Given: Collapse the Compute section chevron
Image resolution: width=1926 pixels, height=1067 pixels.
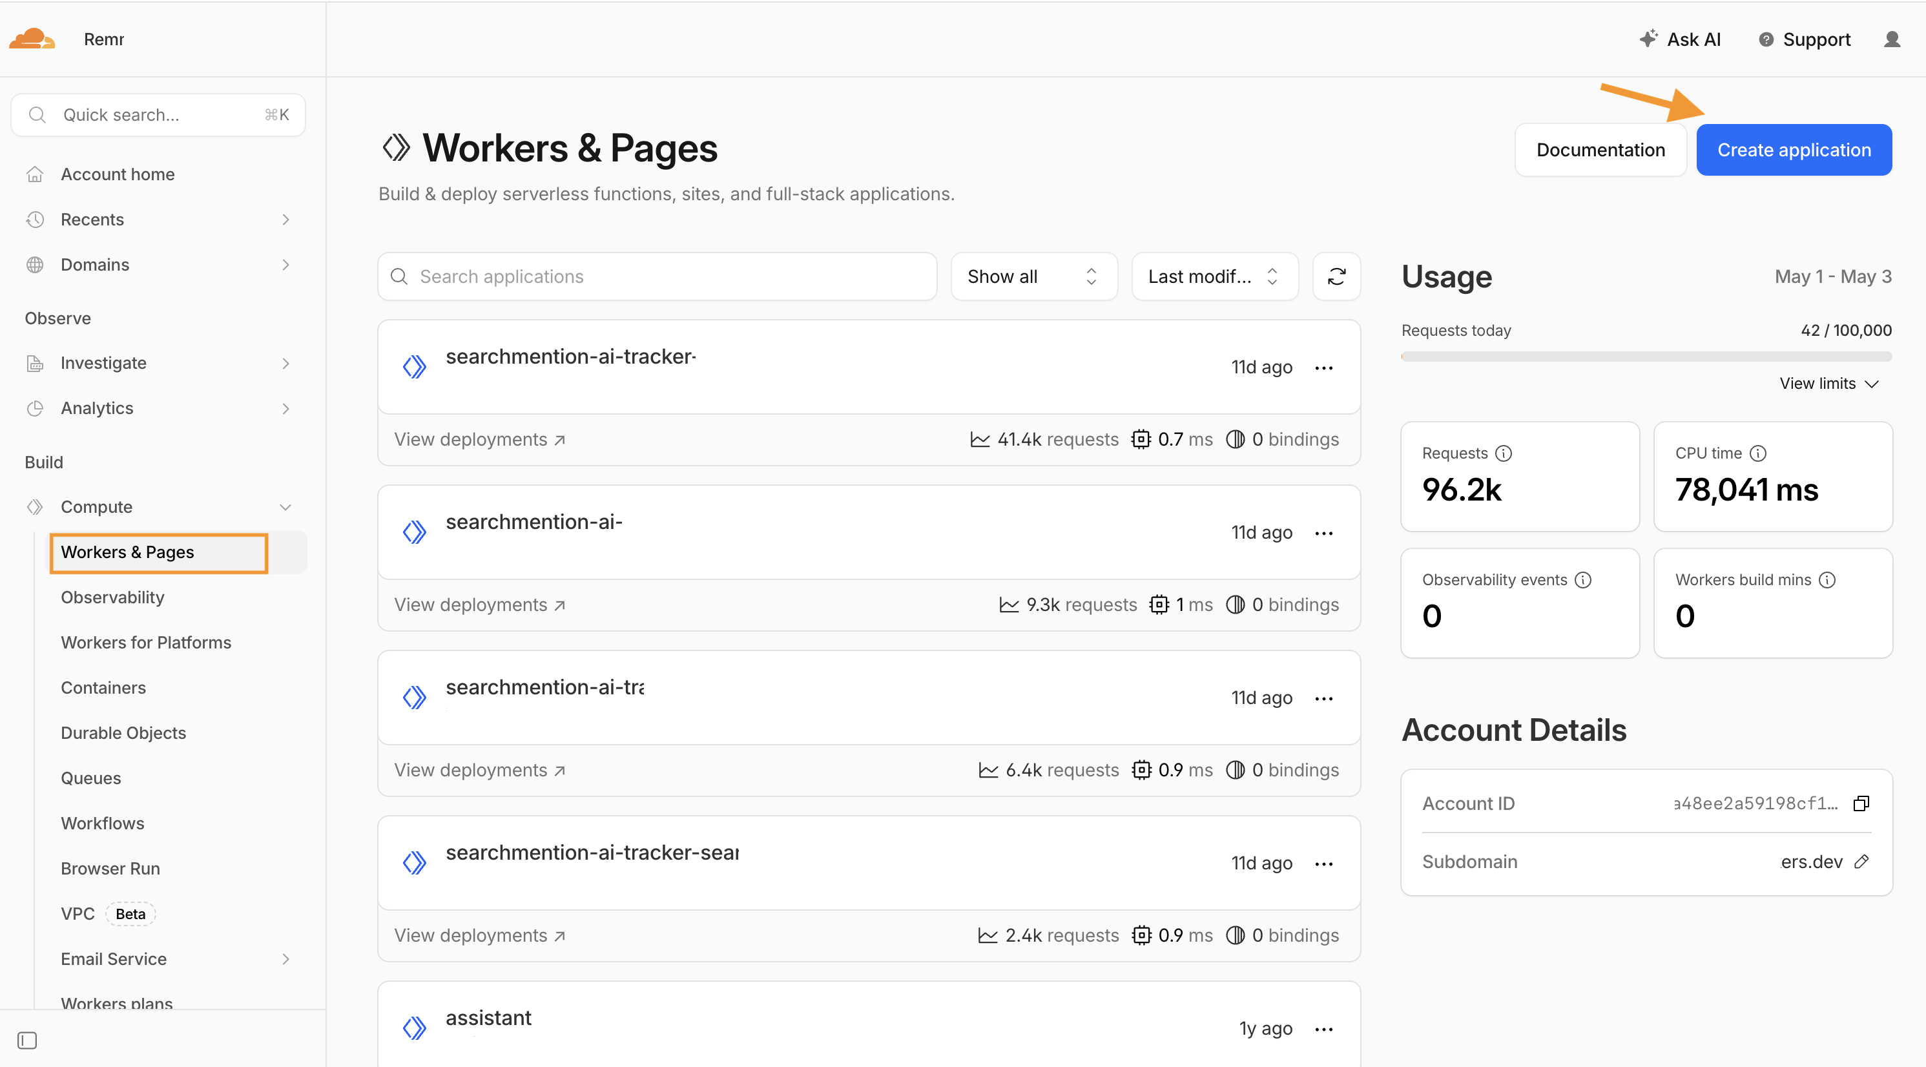Looking at the screenshot, I should 285,507.
